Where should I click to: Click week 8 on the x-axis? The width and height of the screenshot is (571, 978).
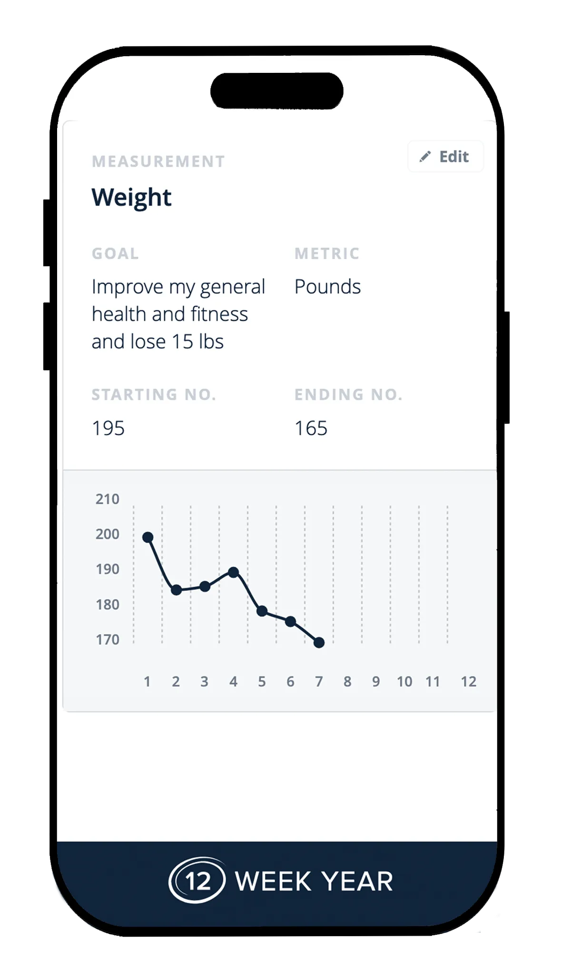(347, 681)
